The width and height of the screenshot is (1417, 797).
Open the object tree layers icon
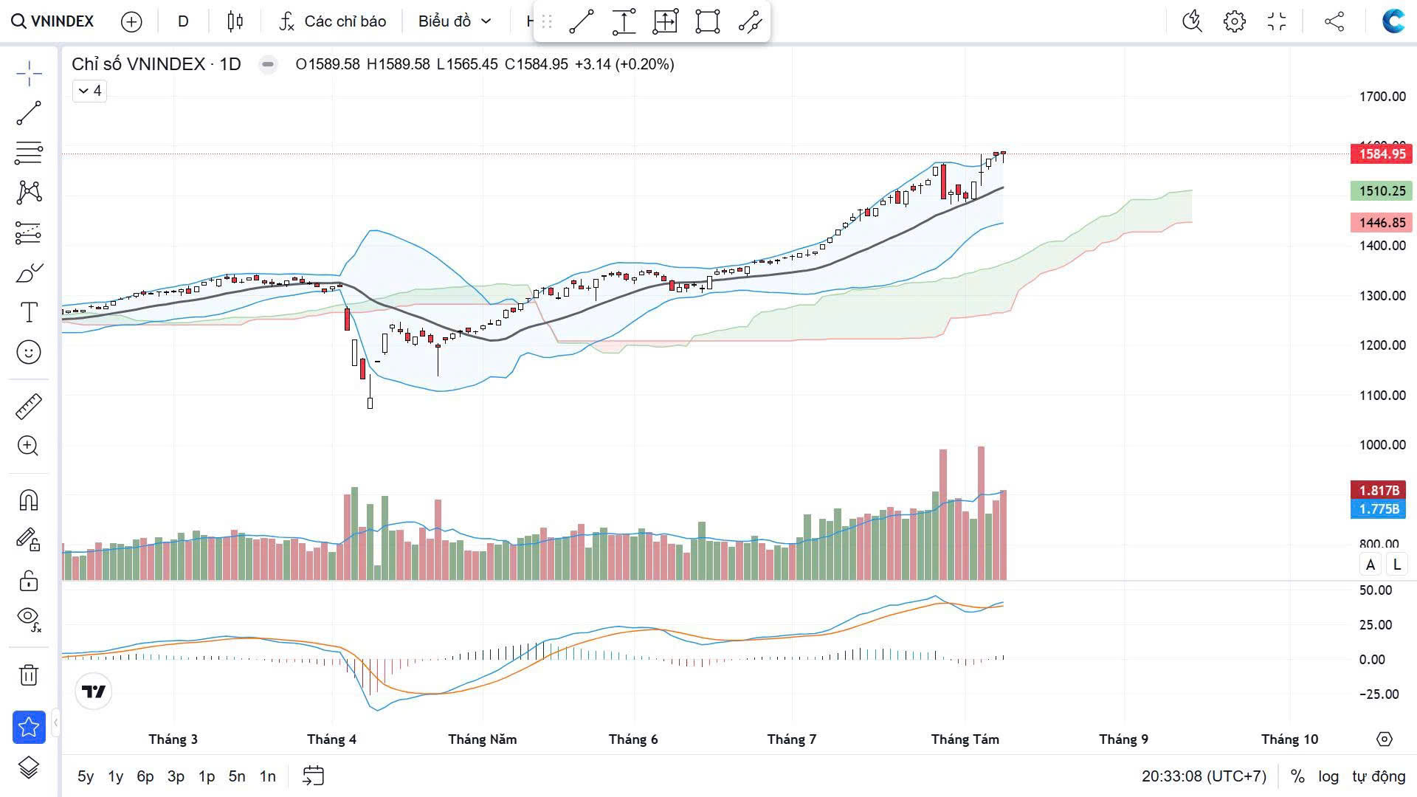tap(29, 768)
